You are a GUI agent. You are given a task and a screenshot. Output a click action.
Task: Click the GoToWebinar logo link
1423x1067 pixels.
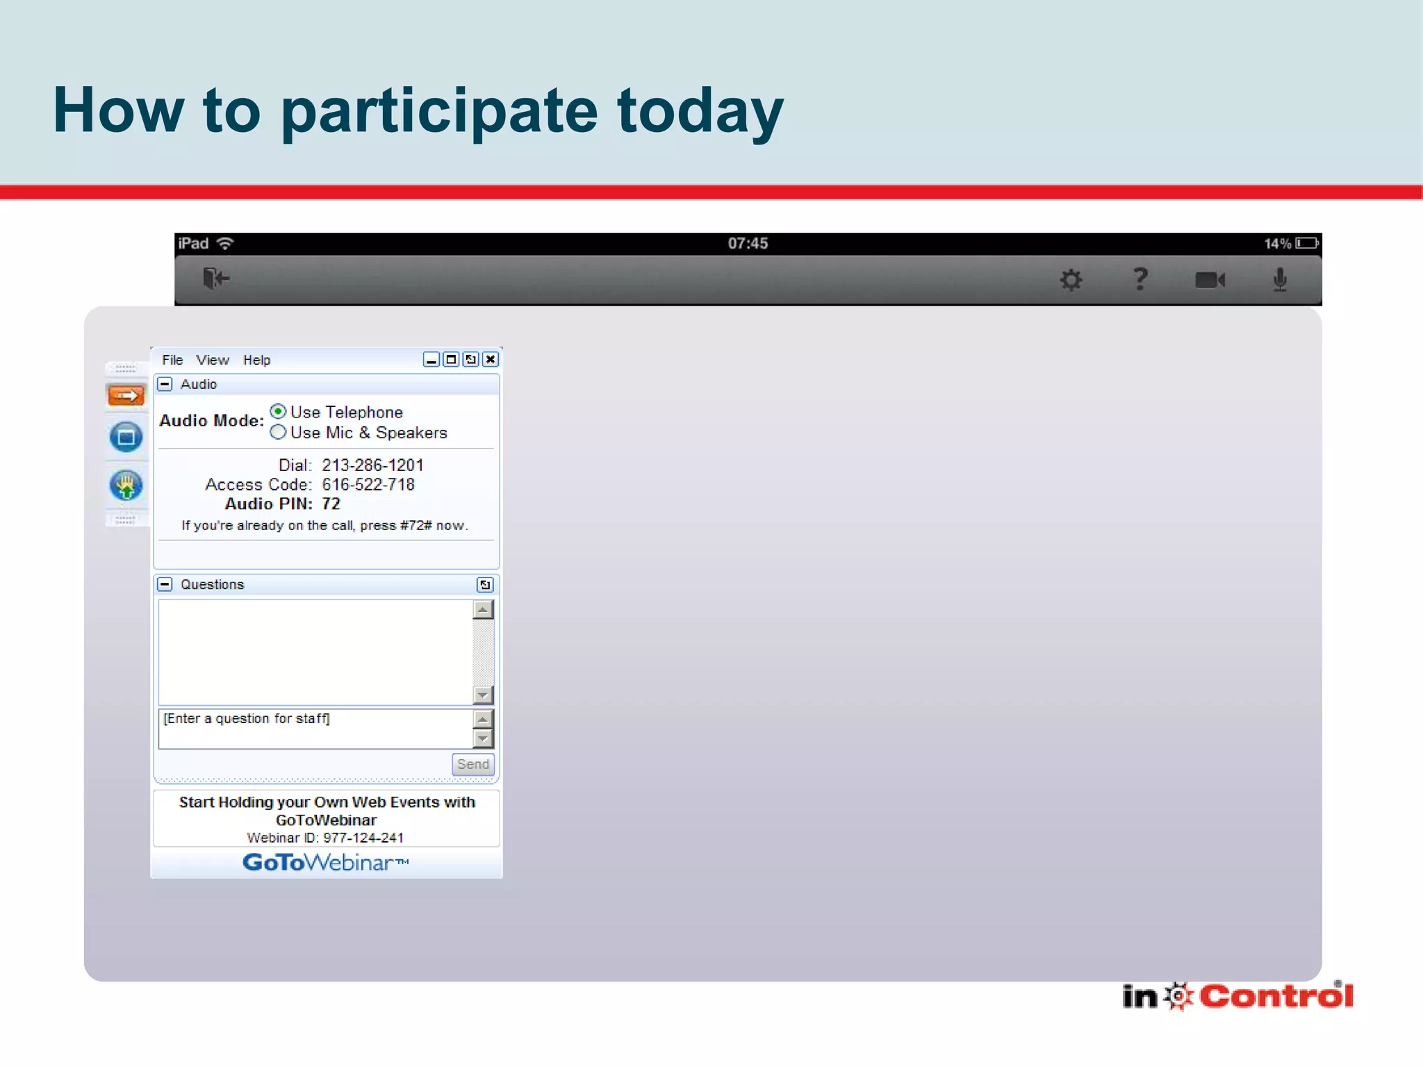[325, 863]
